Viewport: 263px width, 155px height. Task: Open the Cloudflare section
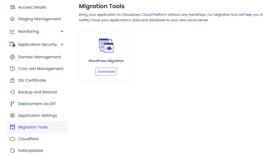pos(28,139)
